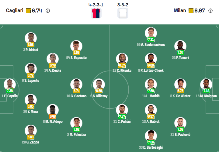Open M. Maignan's player avatar

pos(206,84)
